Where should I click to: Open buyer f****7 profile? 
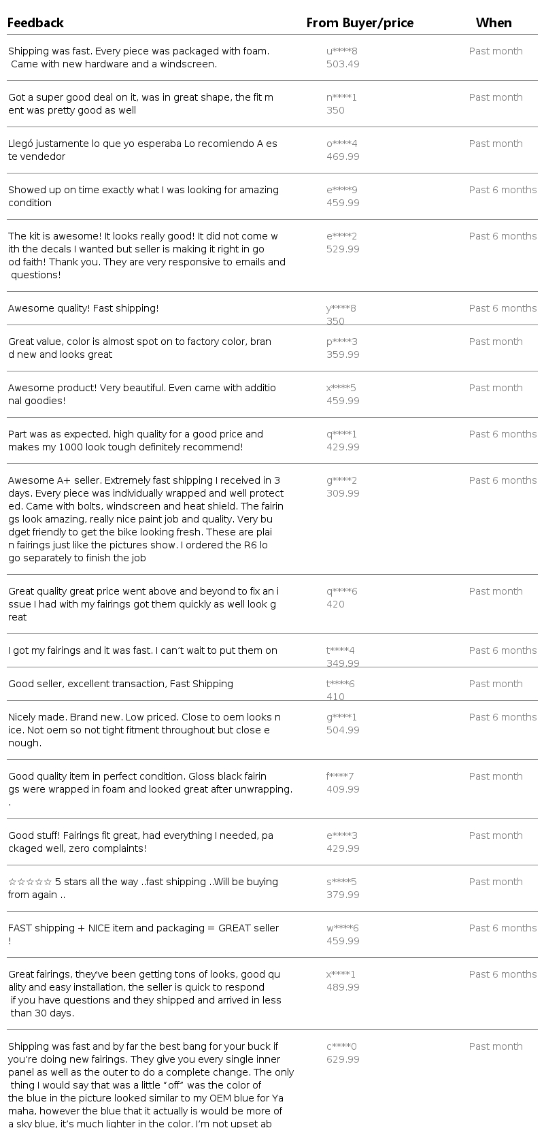tap(340, 776)
